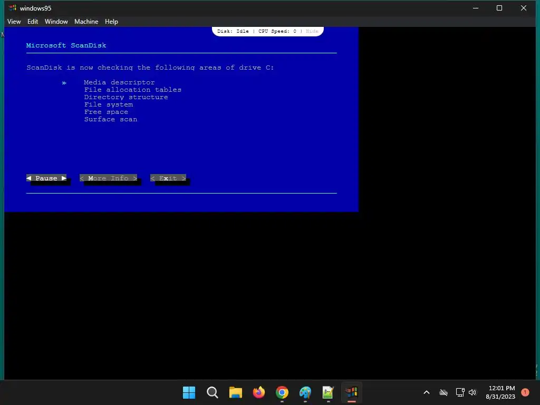Click the windows95 app icon in title bar
The image size is (540, 405).
(x=13, y=8)
